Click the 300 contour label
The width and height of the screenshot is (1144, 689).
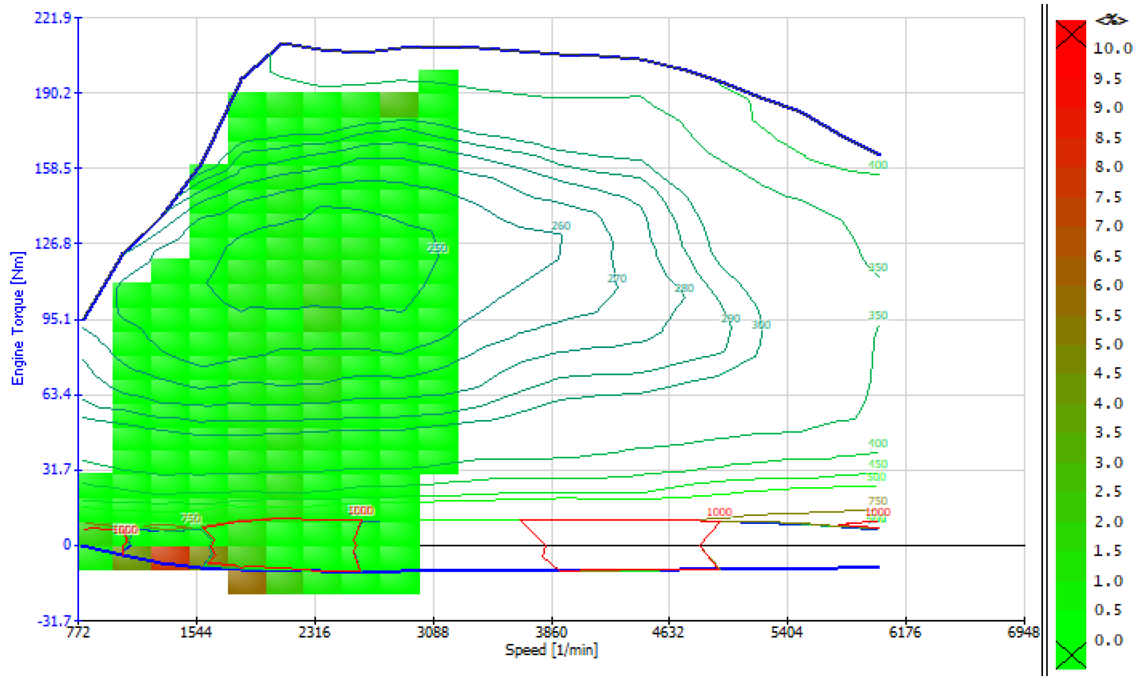(x=761, y=325)
